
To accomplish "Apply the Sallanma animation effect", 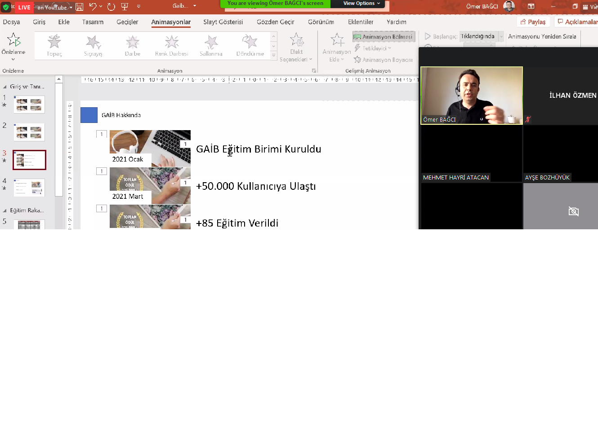I will pyautogui.click(x=211, y=45).
